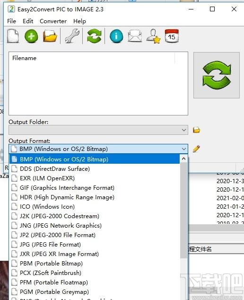
Task: Pick J2K (JPEG-2000 Codestream) format
Action: pos(95,216)
